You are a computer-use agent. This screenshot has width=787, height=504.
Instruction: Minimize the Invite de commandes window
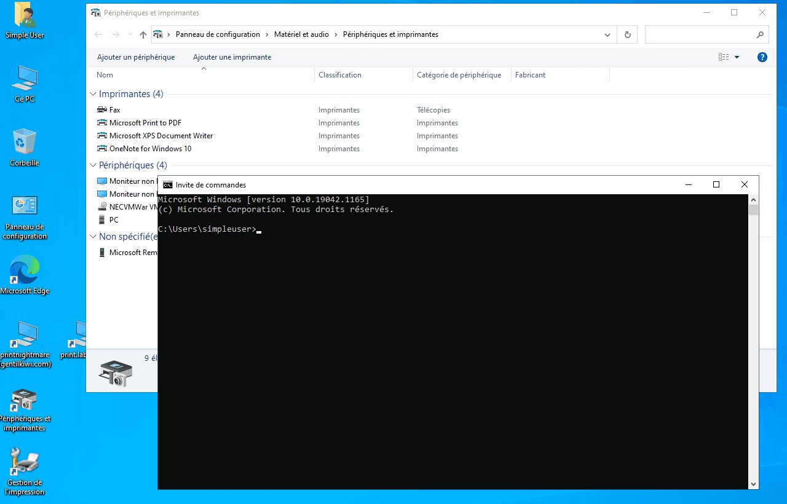(x=688, y=184)
